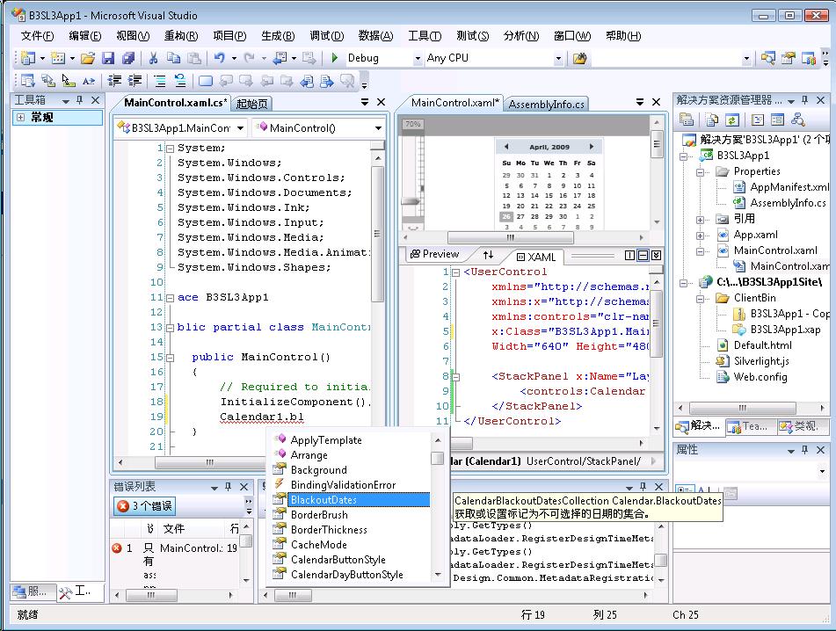Comment out the selected lines icon
836x631 pixels.
[x=159, y=81]
